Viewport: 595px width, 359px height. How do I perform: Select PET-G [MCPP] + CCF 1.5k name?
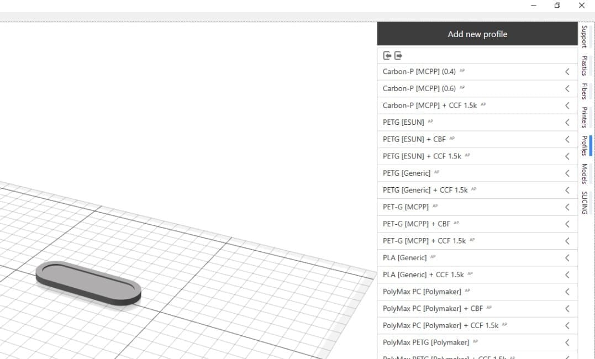[424, 241]
